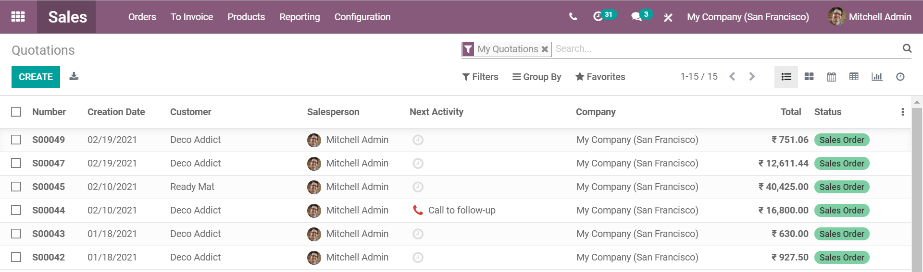Click scrollbar up arrow
923x272 pixels.
click(x=917, y=102)
